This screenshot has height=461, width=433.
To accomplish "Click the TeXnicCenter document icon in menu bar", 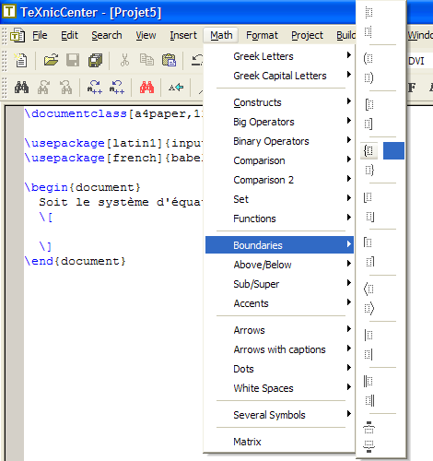I will point(18,36).
